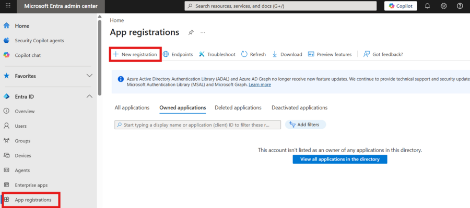470x208 pixels.
Task: Click the Copilot button in header
Action: point(401,6)
